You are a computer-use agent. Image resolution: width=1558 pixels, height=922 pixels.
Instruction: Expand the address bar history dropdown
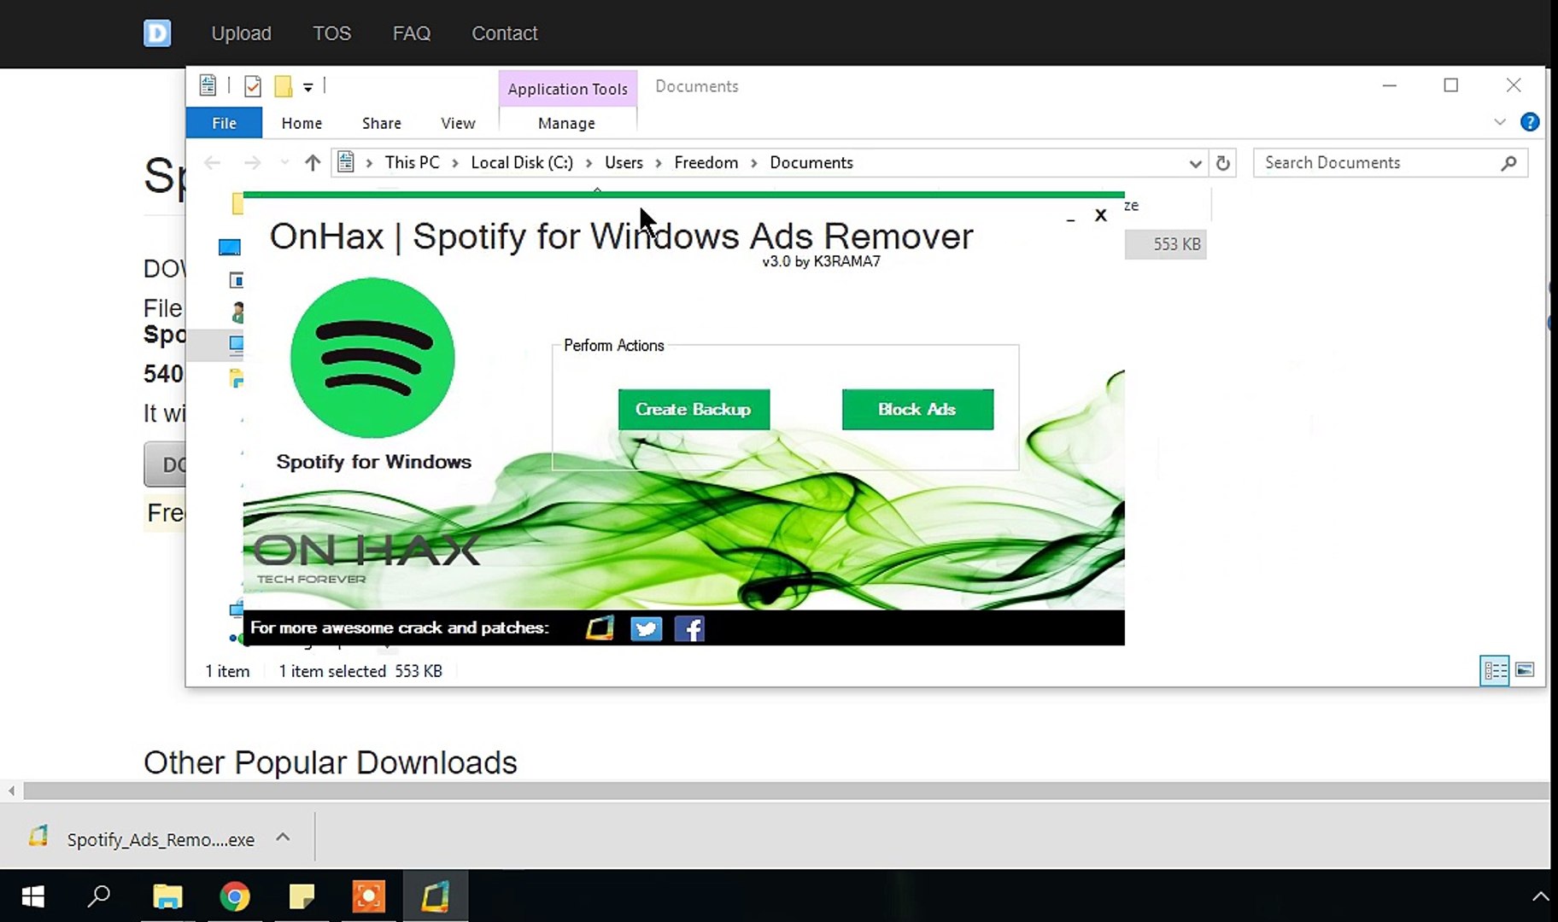pyautogui.click(x=1195, y=163)
